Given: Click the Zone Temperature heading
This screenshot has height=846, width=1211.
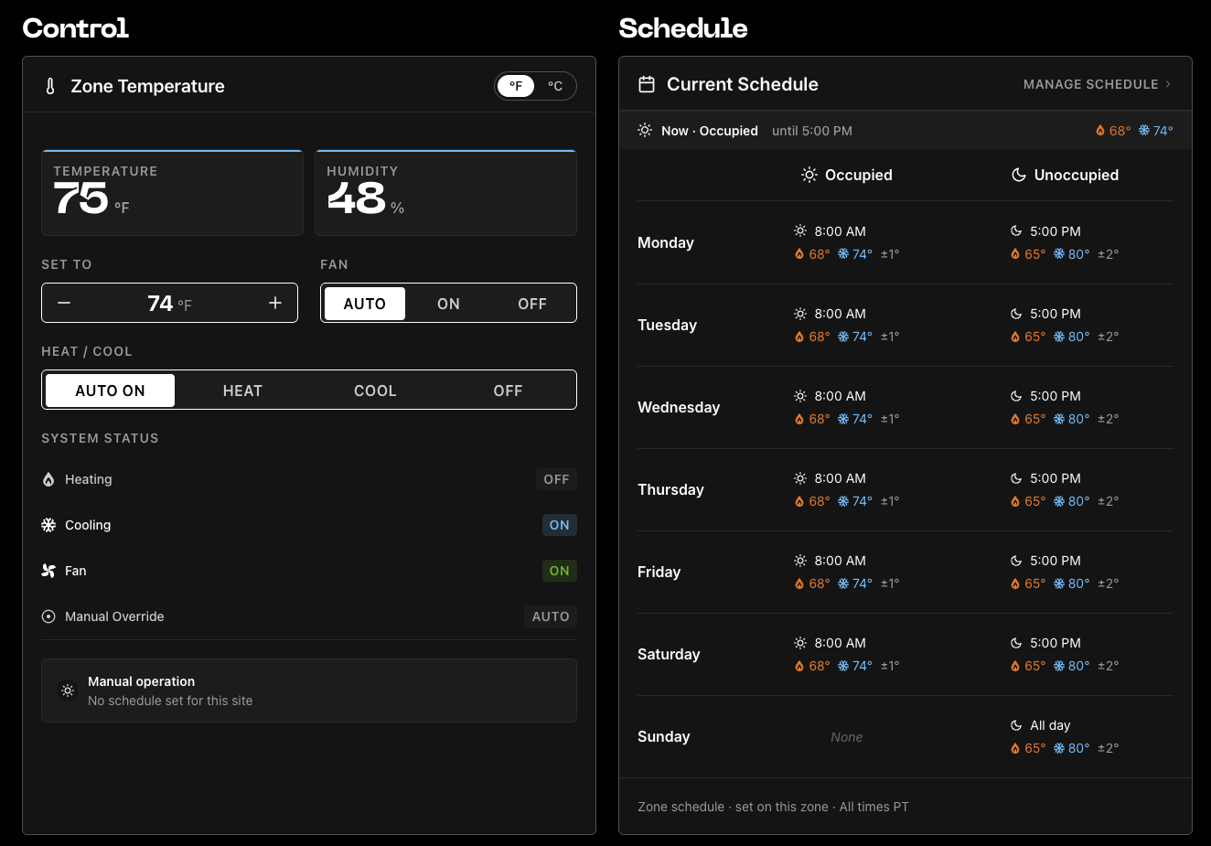Looking at the screenshot, I should [147, 86].
